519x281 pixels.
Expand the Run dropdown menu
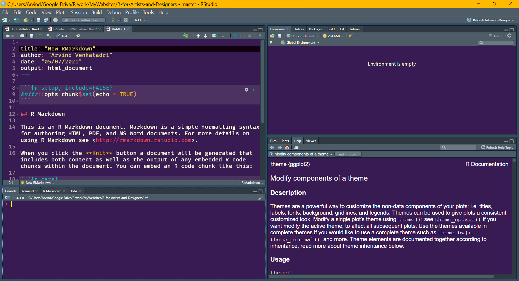(227, 36)
